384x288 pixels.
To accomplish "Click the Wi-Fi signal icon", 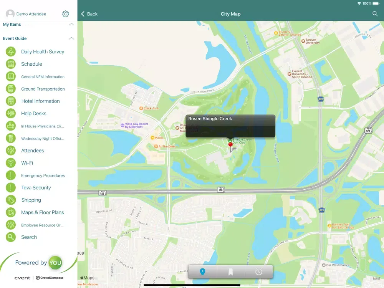I will (x=11, y=163).
